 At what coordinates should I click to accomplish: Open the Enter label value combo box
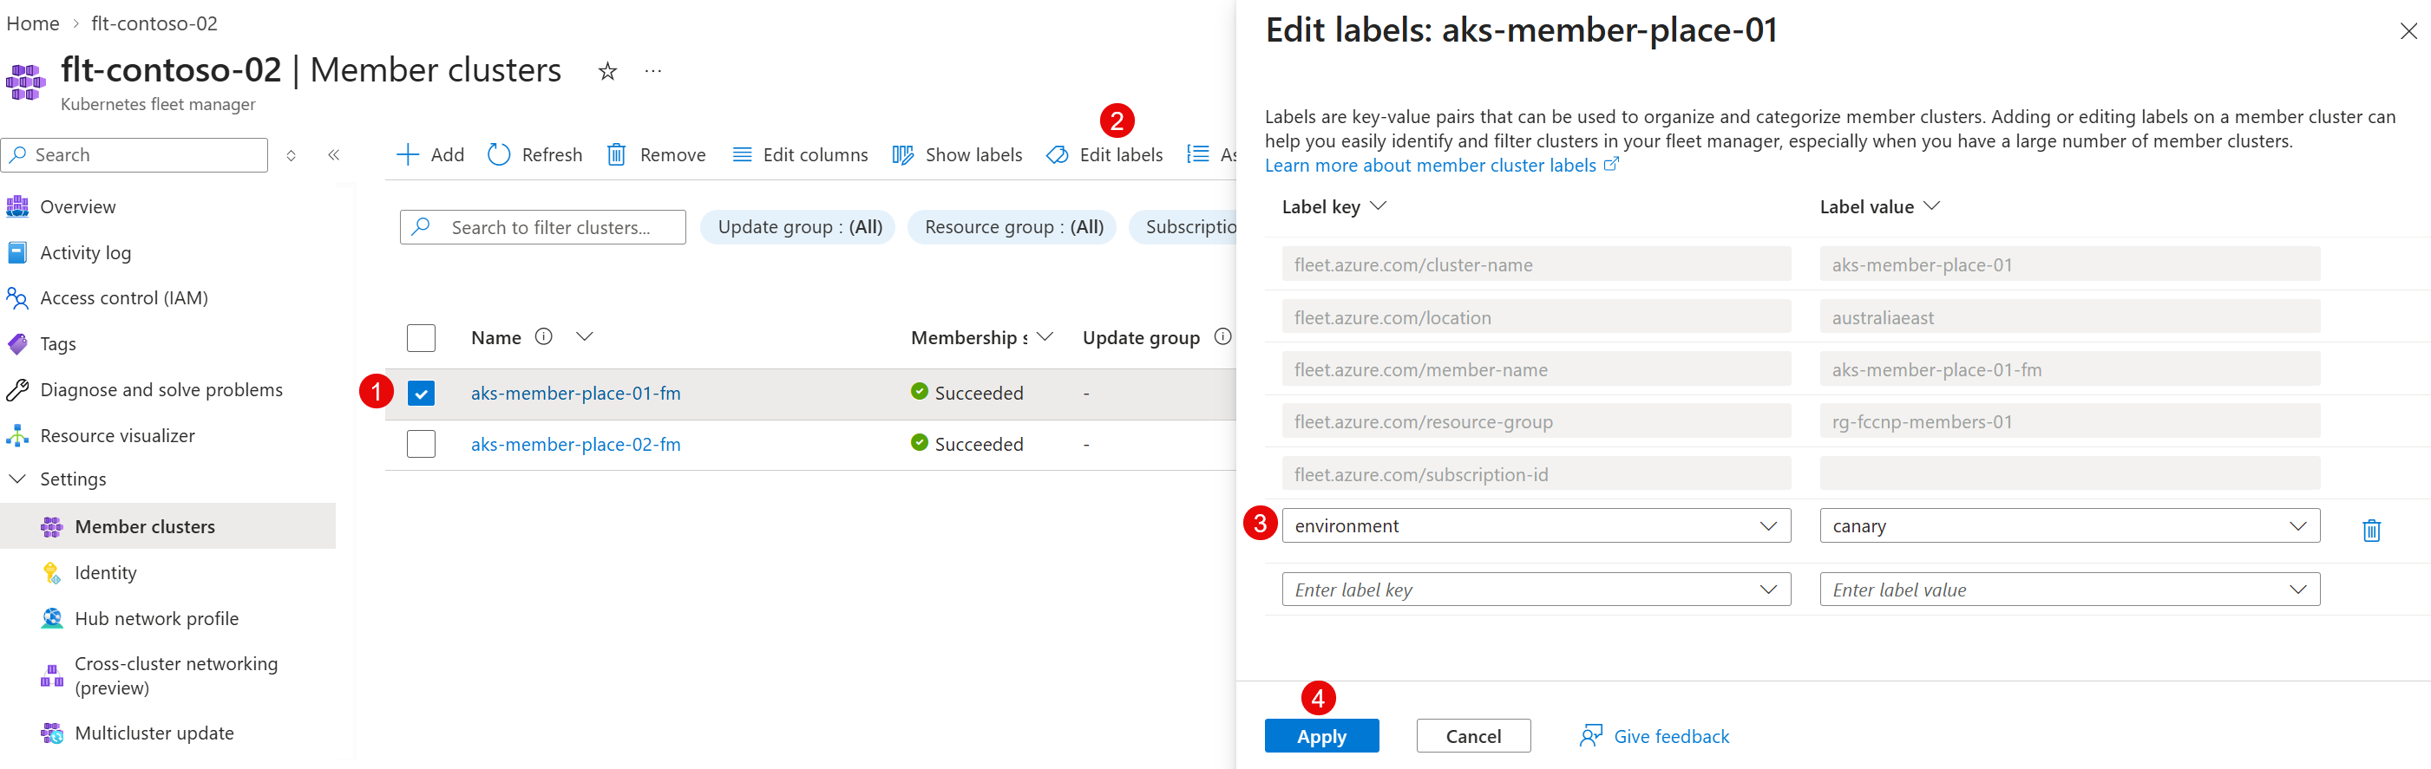pos(2069,590)
